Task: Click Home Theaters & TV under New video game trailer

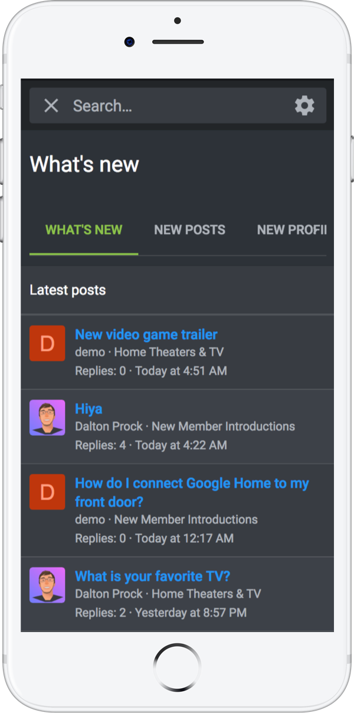Action: (x=169, y=352)
